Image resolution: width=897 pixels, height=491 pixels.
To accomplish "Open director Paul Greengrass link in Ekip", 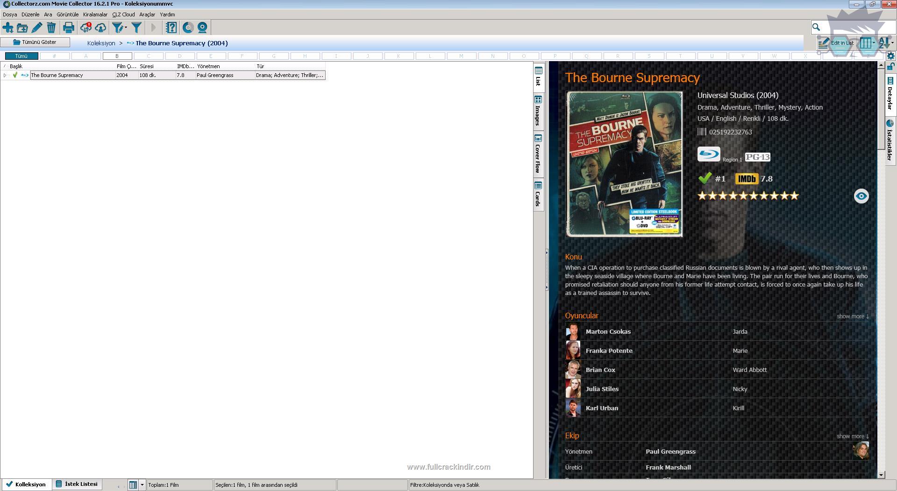I will coord(670,451).
